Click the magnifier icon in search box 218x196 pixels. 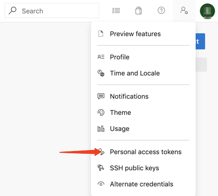(12, 10)
